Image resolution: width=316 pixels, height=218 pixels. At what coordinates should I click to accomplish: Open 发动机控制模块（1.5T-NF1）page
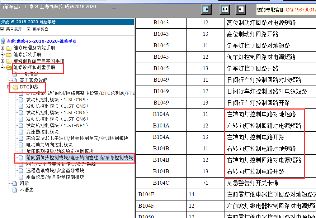pos(57,125)
